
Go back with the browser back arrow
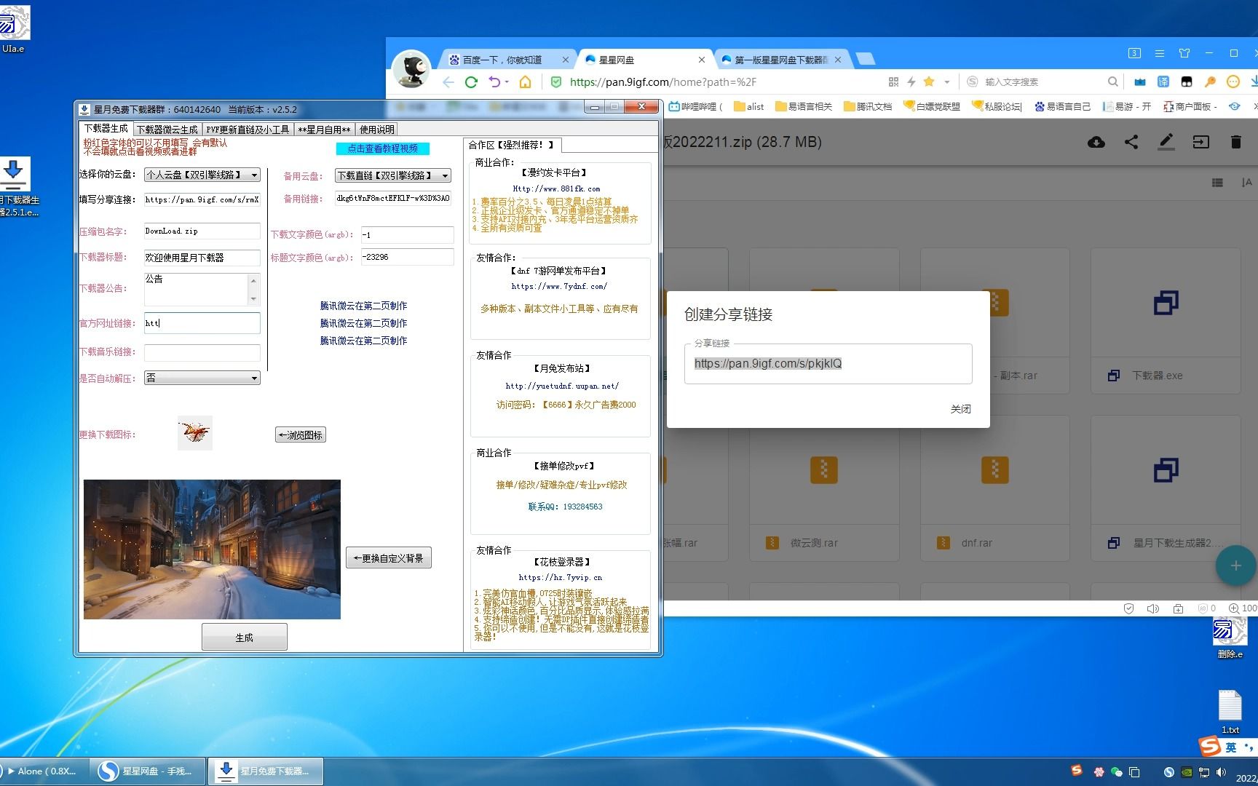point(448,82)
